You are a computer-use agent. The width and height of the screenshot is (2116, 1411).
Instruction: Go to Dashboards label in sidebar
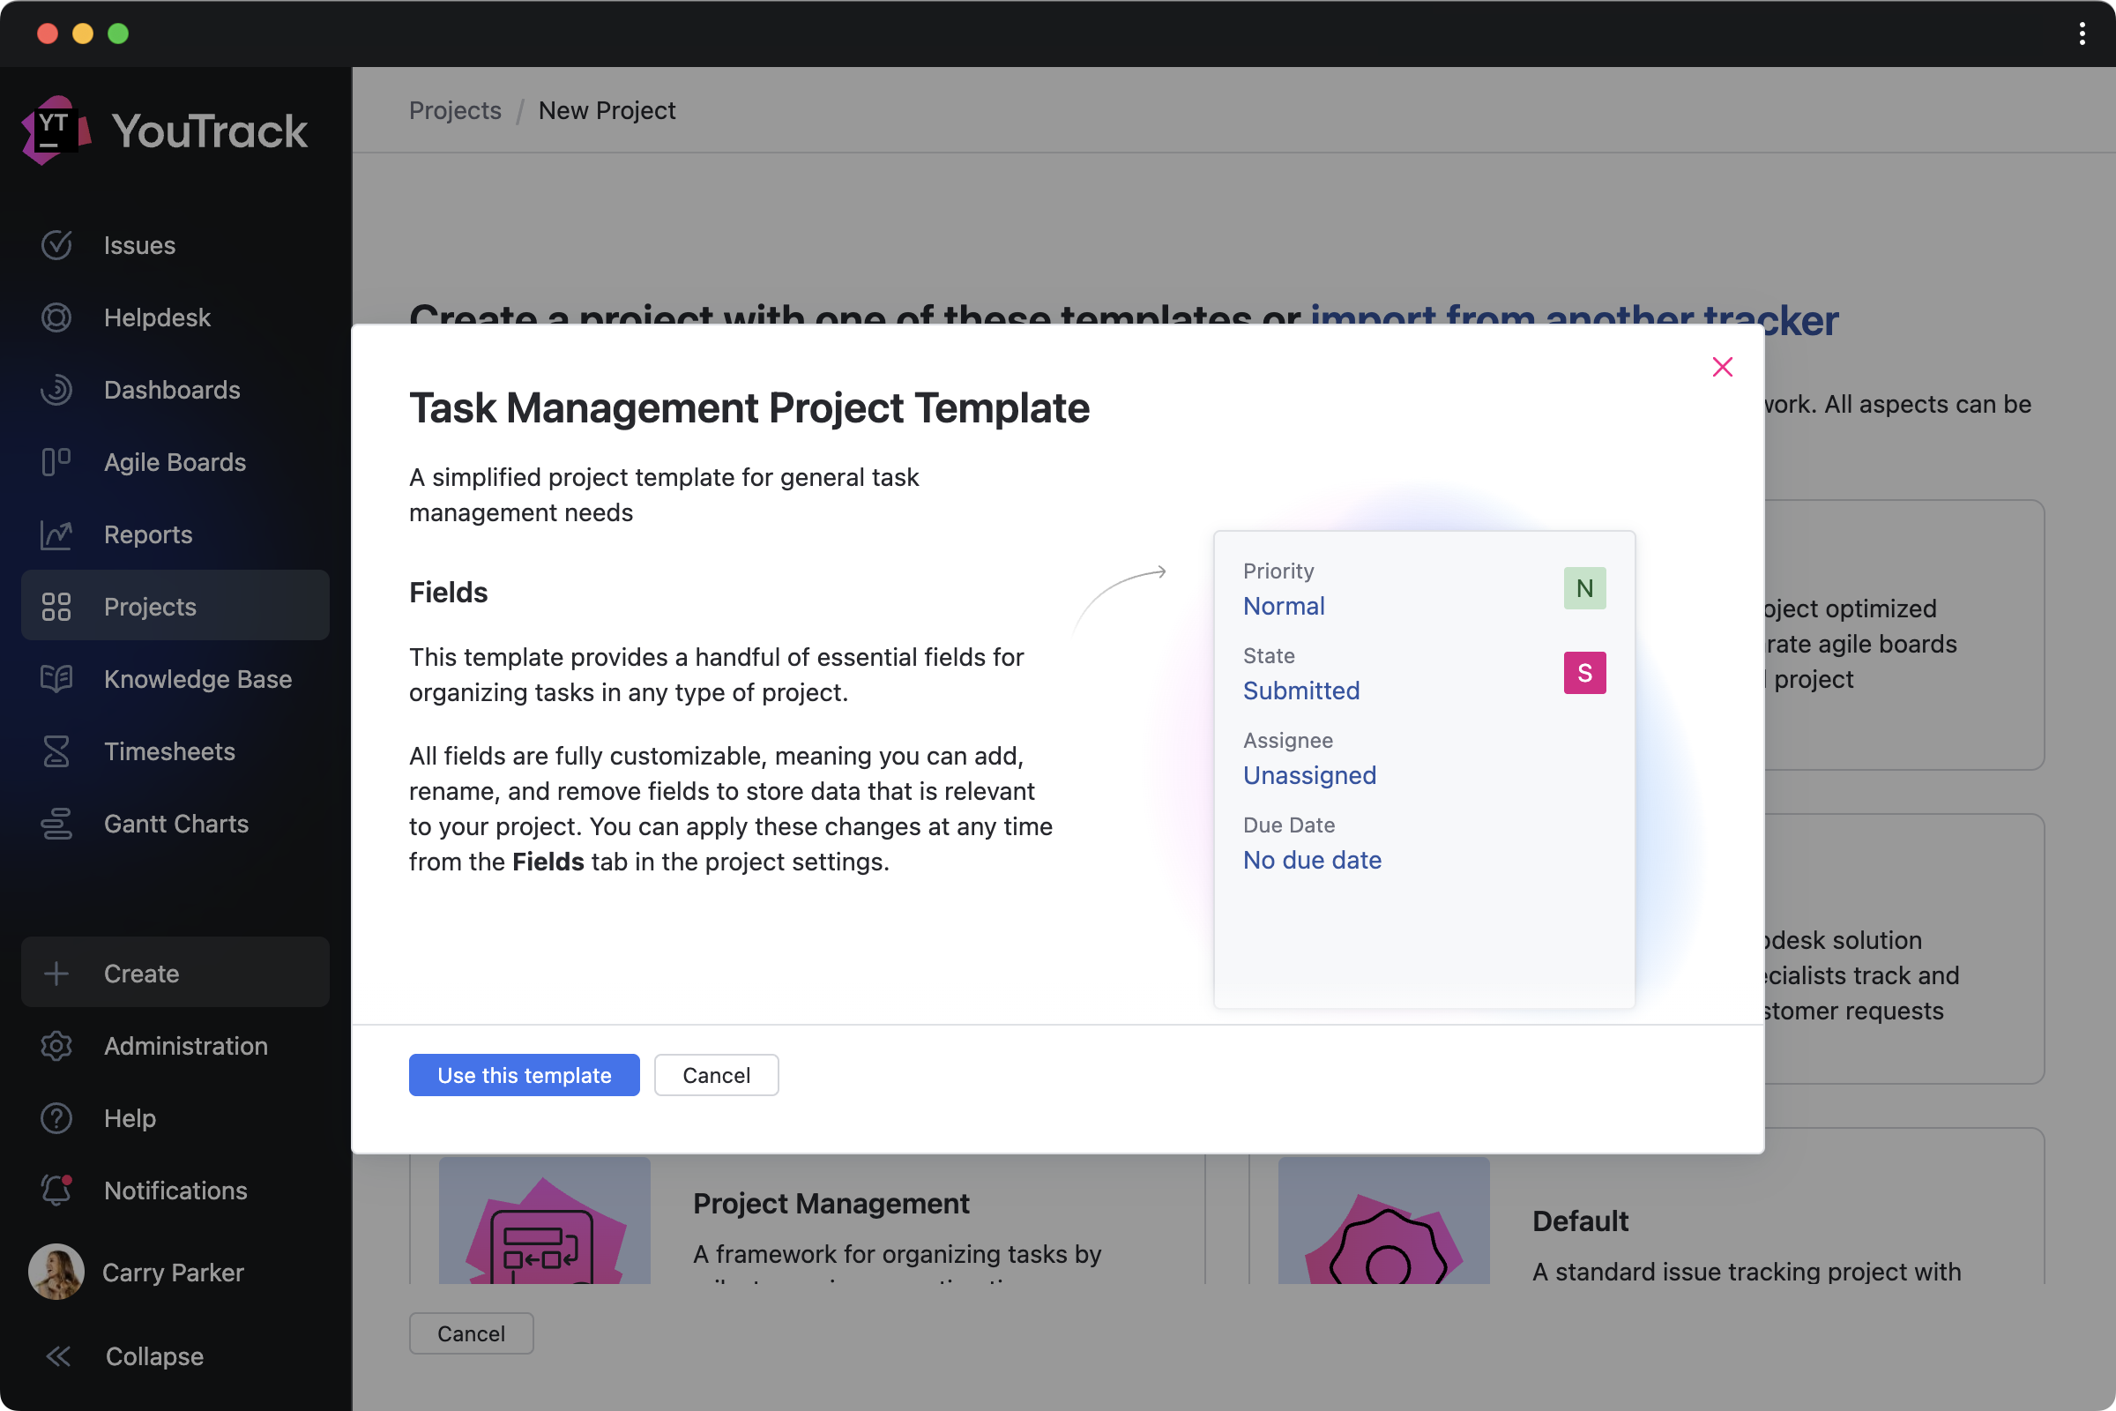point(172,390)
